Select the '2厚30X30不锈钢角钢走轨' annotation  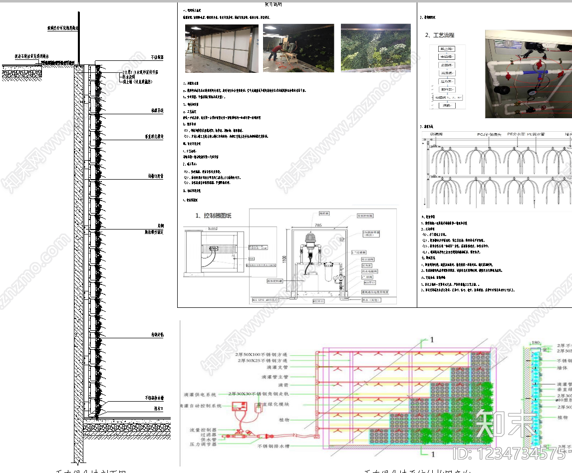pyautogui.click(x=259, y=394)
